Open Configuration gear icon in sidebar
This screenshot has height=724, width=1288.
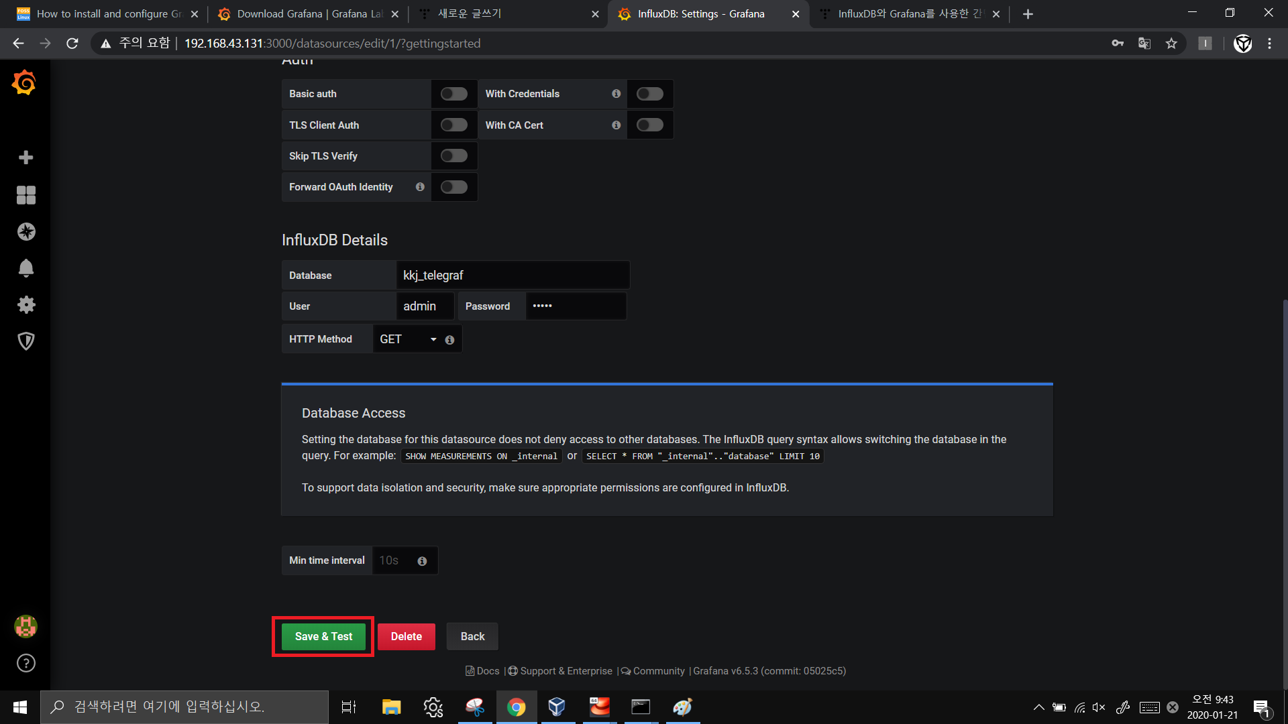pyautogui.click(x=25, y=305)
